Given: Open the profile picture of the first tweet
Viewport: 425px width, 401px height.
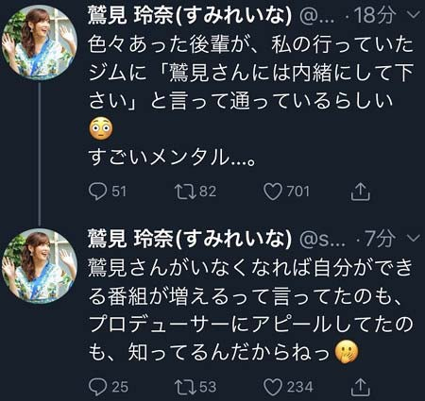Looking at the screenshot, I should 40,42.
